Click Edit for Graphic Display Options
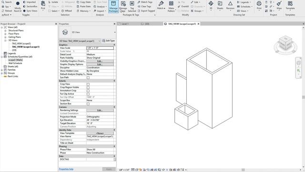 (x=100, y=64)
